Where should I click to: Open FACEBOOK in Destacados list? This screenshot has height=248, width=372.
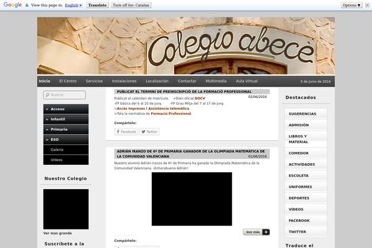306,221
